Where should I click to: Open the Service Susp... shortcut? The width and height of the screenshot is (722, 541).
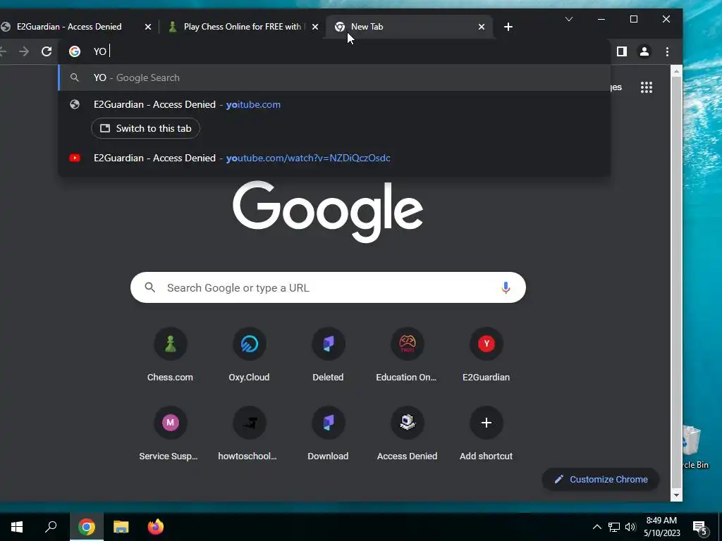pyautogui.click(x=170, y=434)
